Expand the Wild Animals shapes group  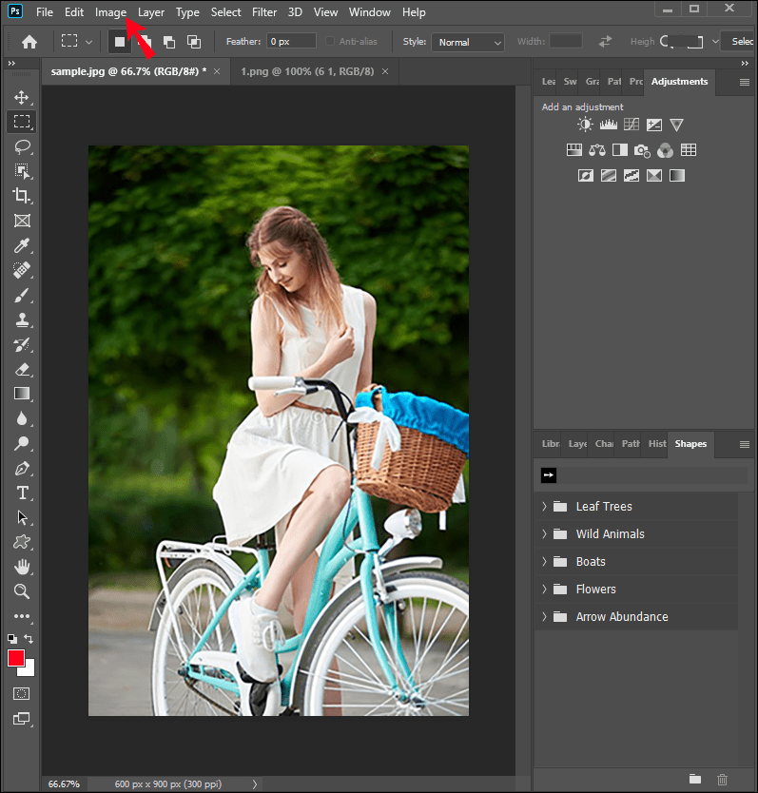545,534
